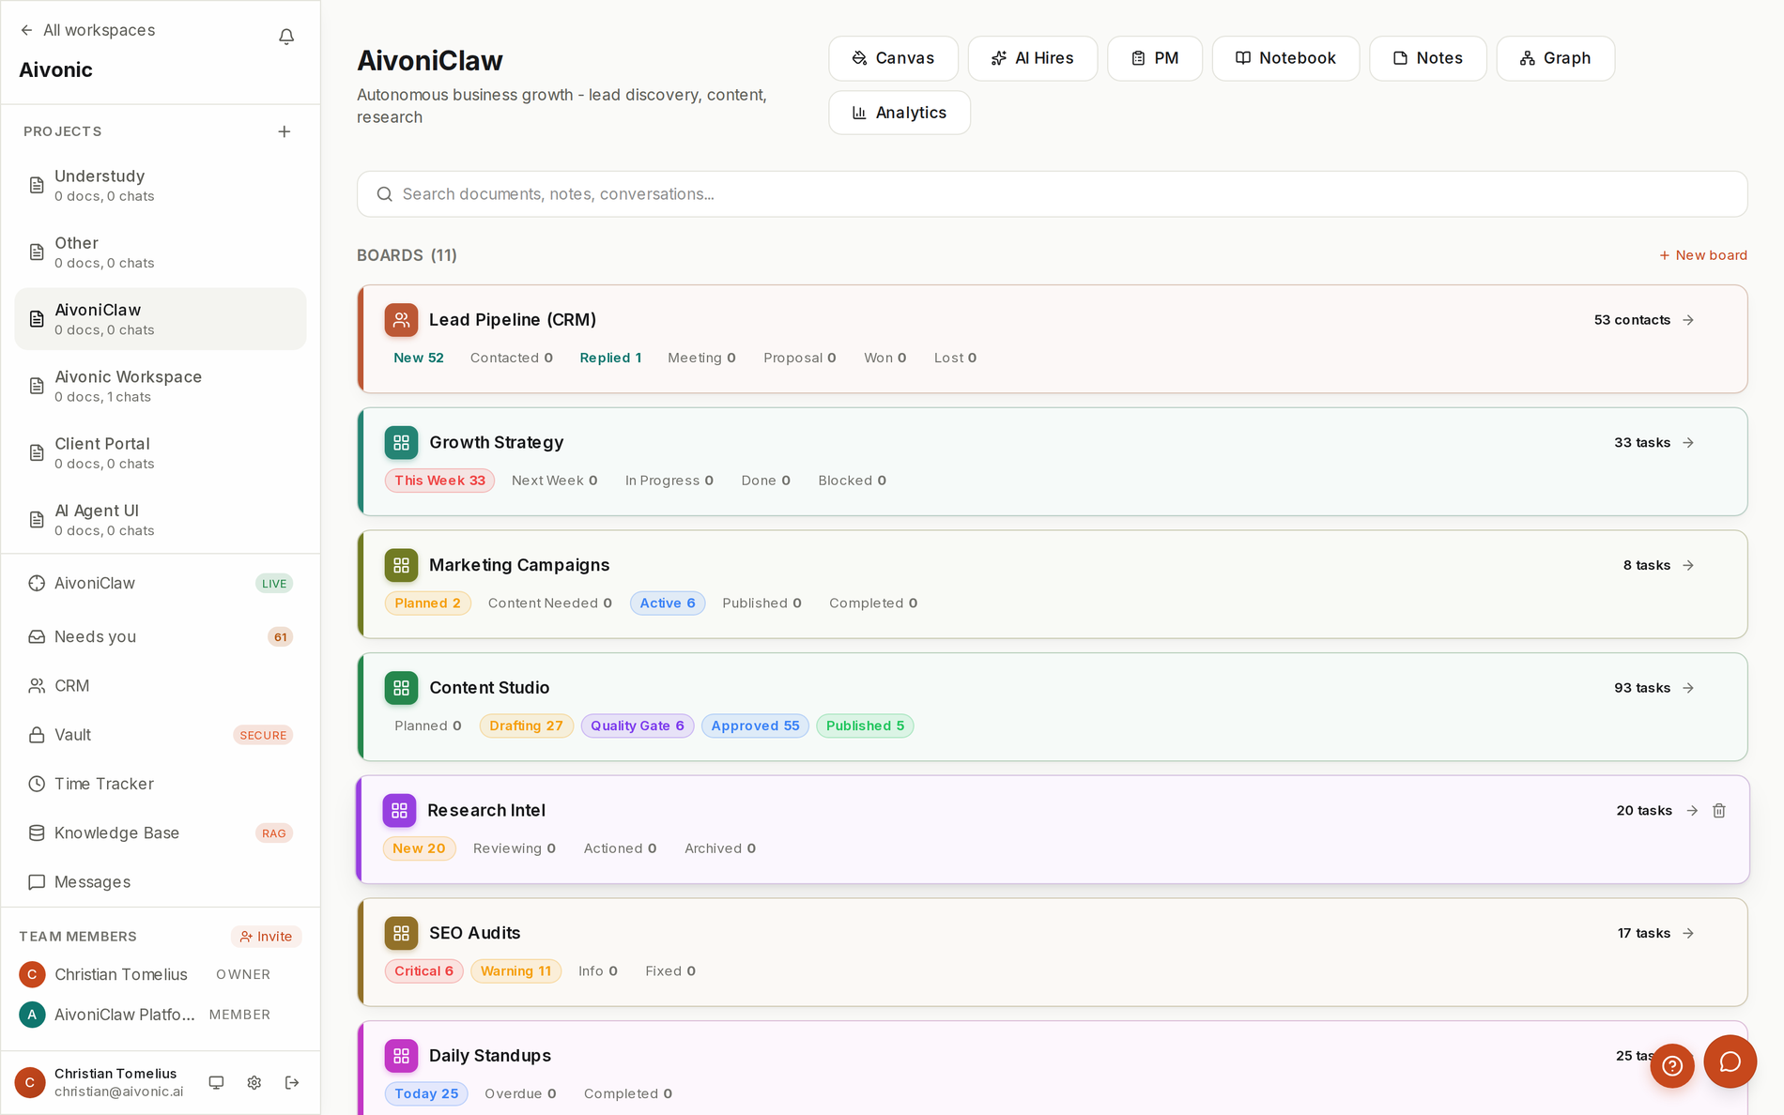The width and height of the screenshot is (1784, 1115).
Task: Click the Growth Strategy board icon
Action: click(x=401, y=442)
